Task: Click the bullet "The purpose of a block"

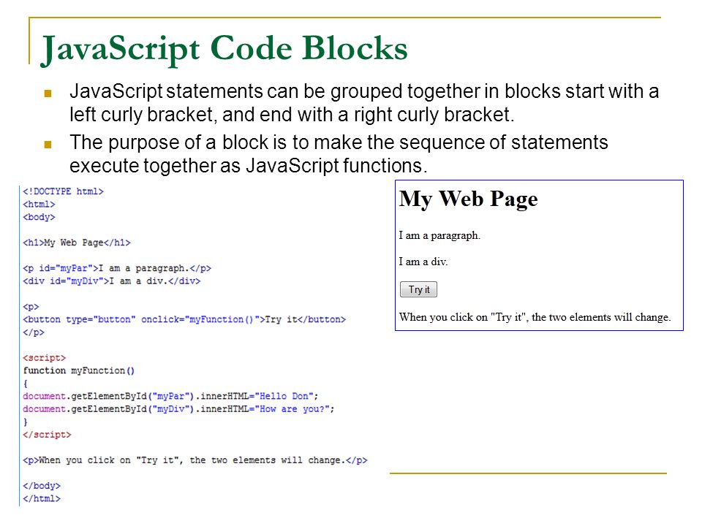Action: click(339, 154)
